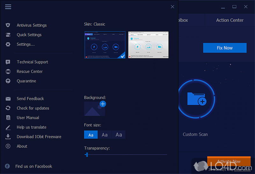The image size is (255, 174).
Task: Open the Settings... menu entry
Action: 25,44
